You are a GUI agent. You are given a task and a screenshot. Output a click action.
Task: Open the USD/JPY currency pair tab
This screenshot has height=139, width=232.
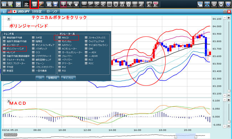(x=19, y=11)
